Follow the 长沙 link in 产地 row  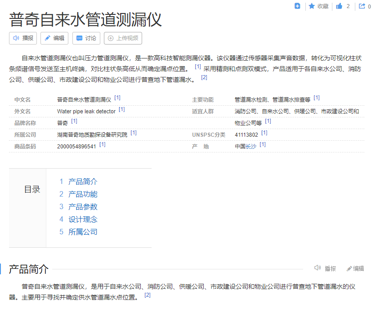pos(251,146)
